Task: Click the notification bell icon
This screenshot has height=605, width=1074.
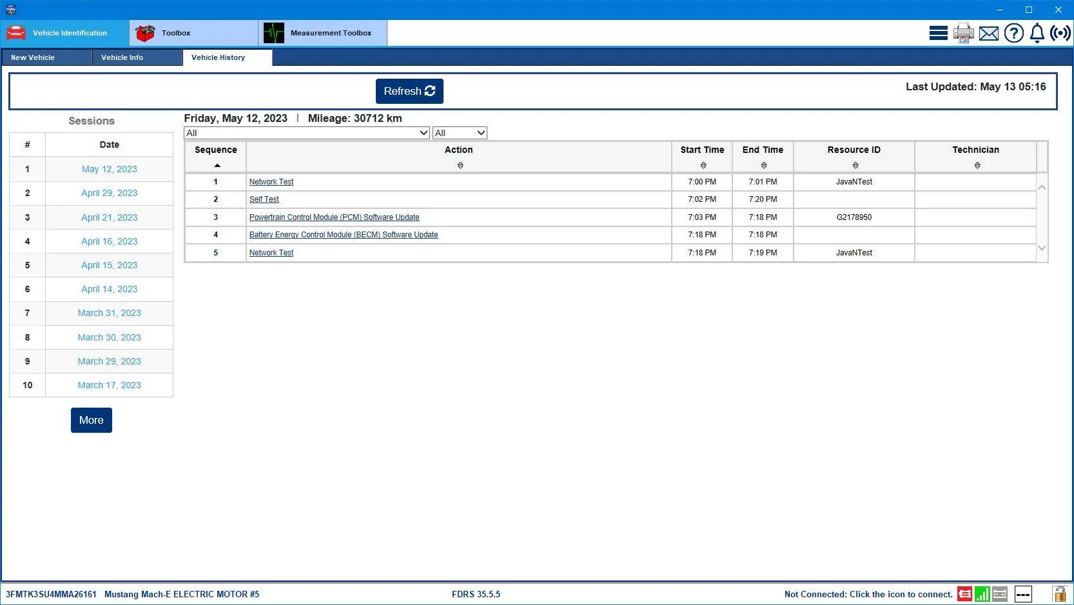Action: pyautogui.click(x=1037, y=33)
